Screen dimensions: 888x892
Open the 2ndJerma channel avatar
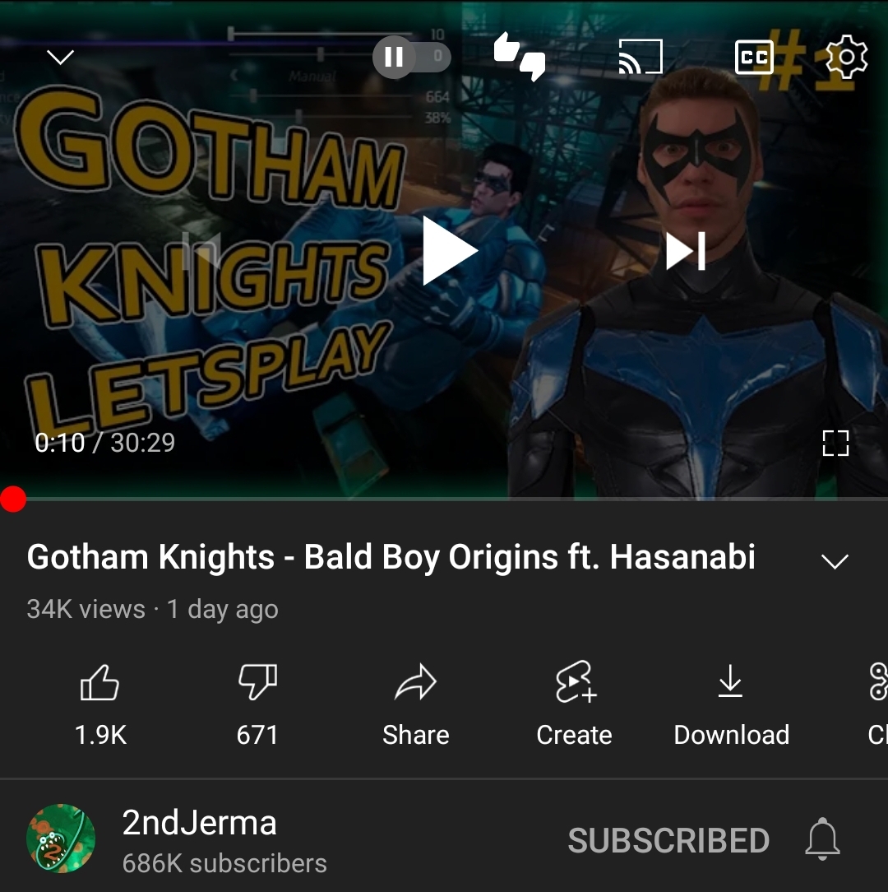pyautogui.click(x=61, y=838)
